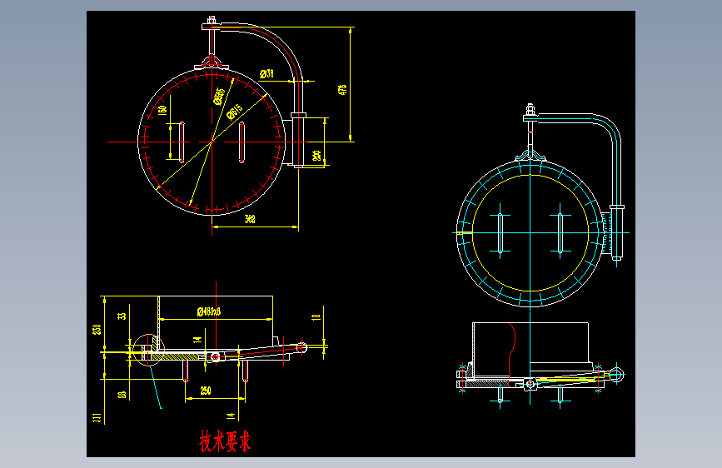Screen dimensions: 722x468
Task: Select the 111 dimension label
Action: 97,417
